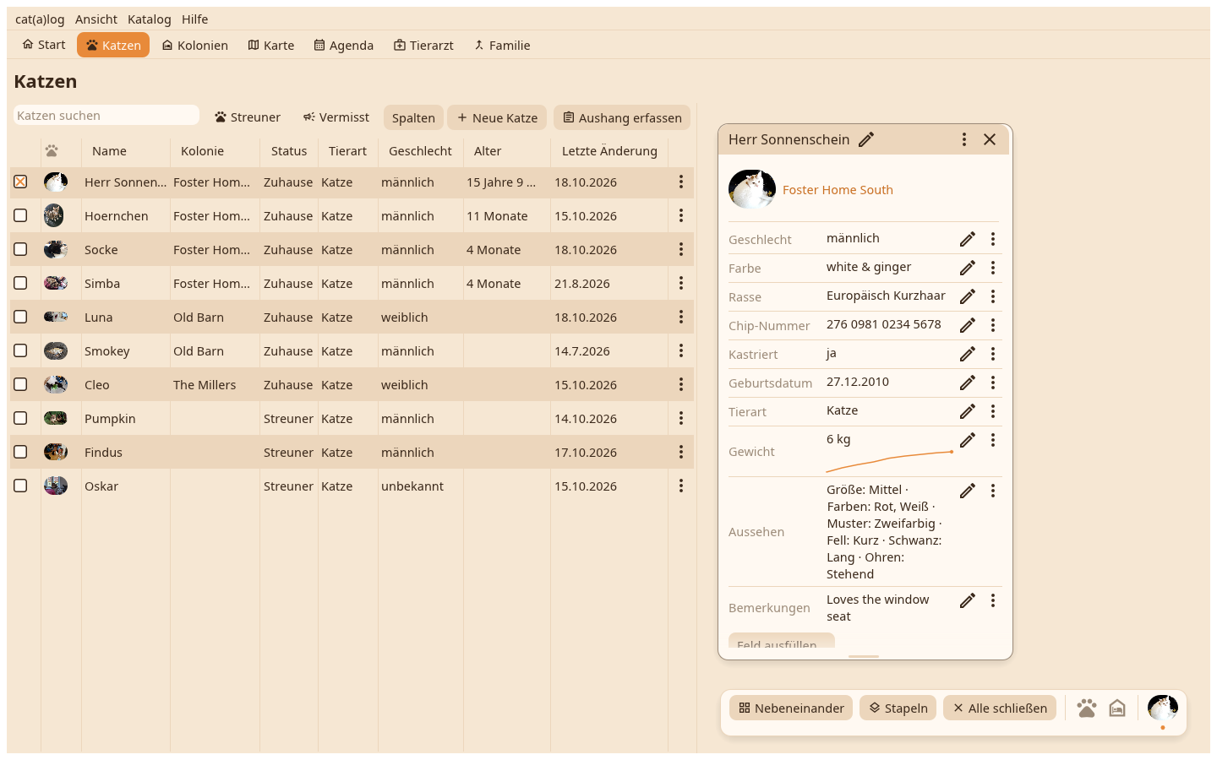The height and width of the screenshot is (760, 1217).
Task: Edit the Gewicht field pencil icon
Action: (x=968, y=440)
